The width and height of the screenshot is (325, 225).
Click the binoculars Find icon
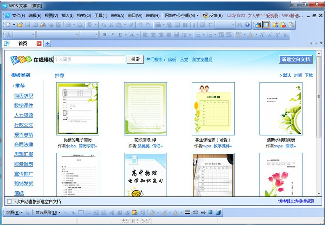point(239,25)
